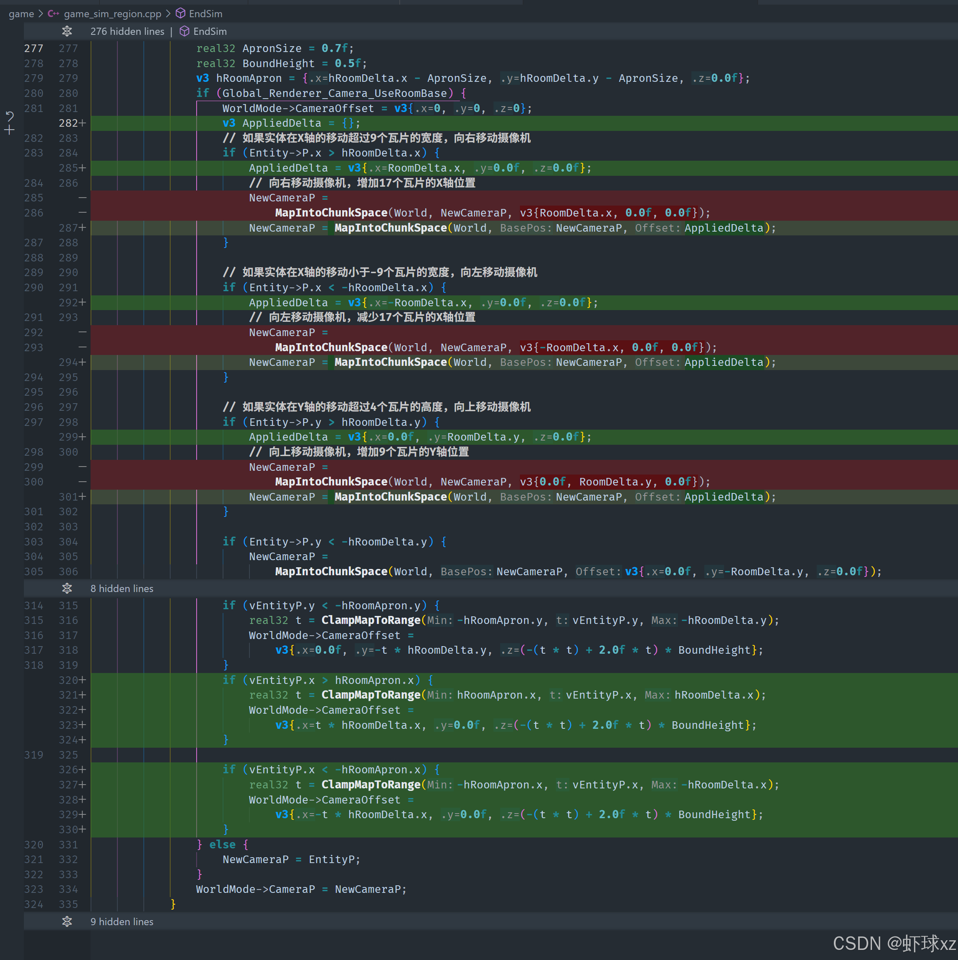Click added-line plus marker at line 282
Viewport: 958px width, 960px height.
(x=83, y=123)
